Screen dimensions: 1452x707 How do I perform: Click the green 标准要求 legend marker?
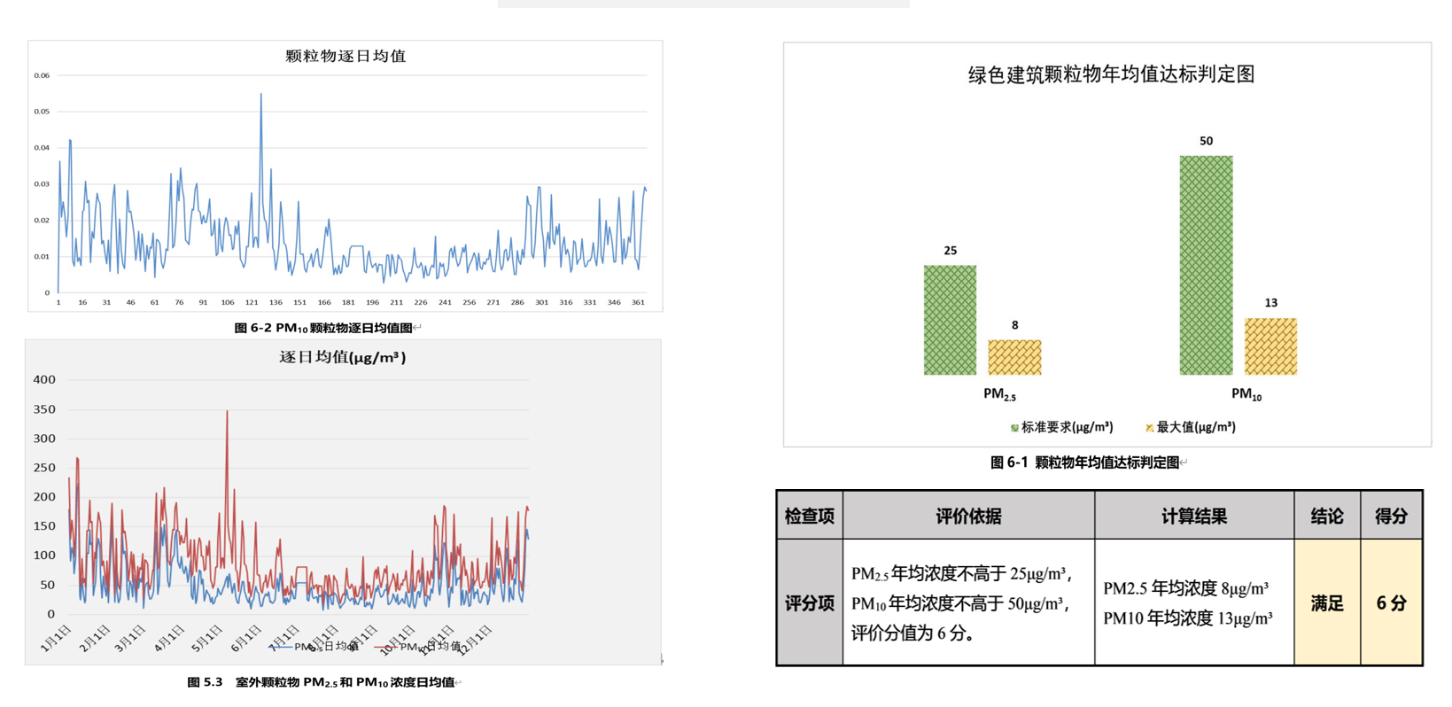pyautogui.click(x=1014, y=428)
